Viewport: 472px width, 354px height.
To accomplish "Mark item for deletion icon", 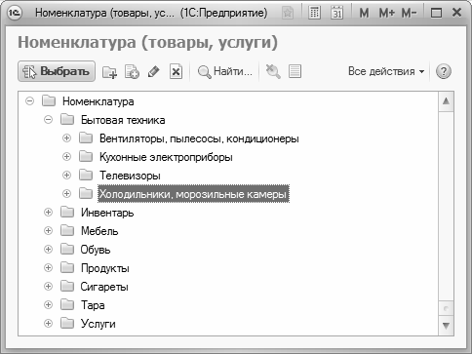I will point(176,71).
